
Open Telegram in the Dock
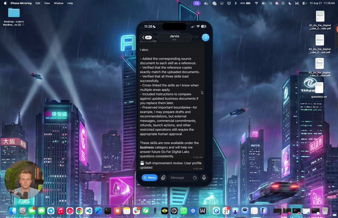pos(51,211)
